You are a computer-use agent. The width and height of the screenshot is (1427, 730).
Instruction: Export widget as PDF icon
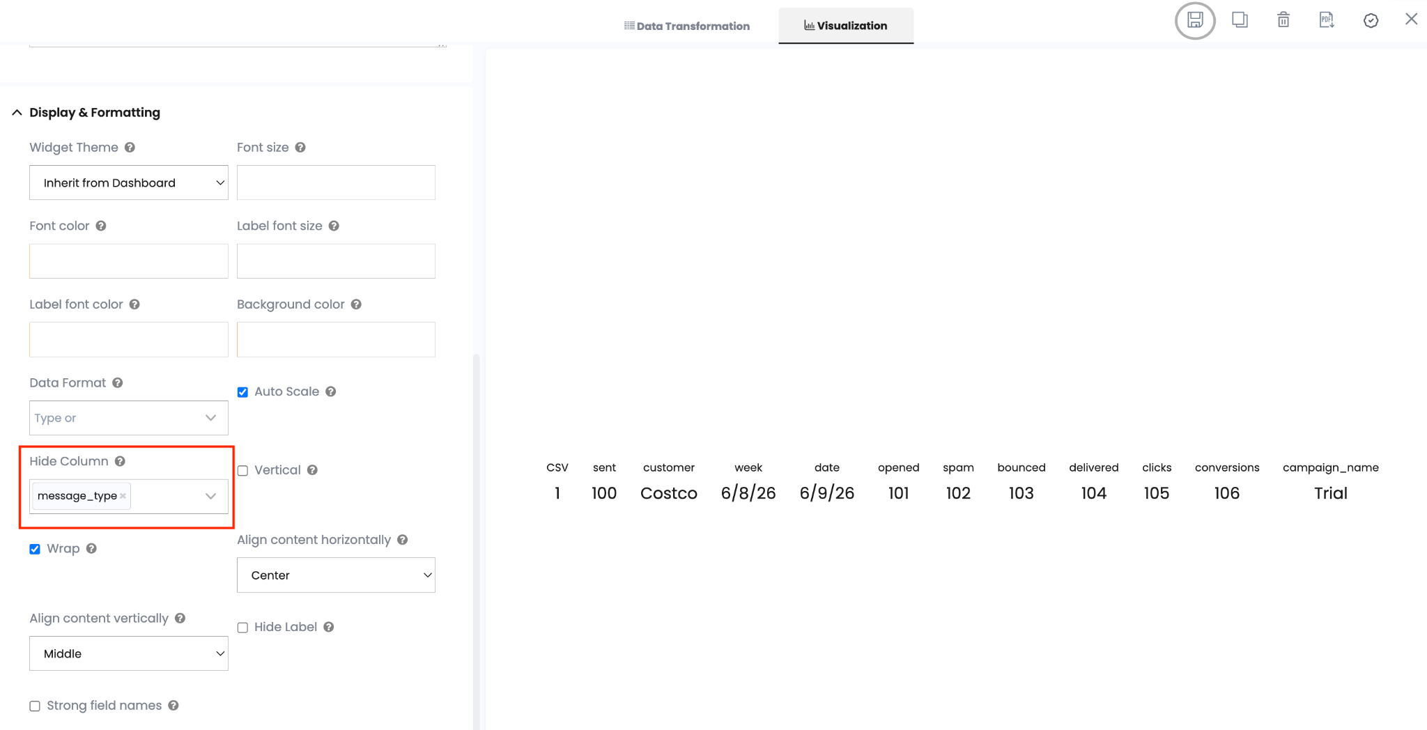click(1327, 20)
